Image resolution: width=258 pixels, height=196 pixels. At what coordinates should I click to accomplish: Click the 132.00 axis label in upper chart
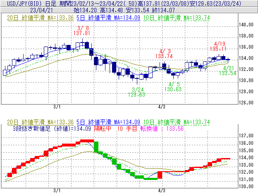tap(246, 69)
